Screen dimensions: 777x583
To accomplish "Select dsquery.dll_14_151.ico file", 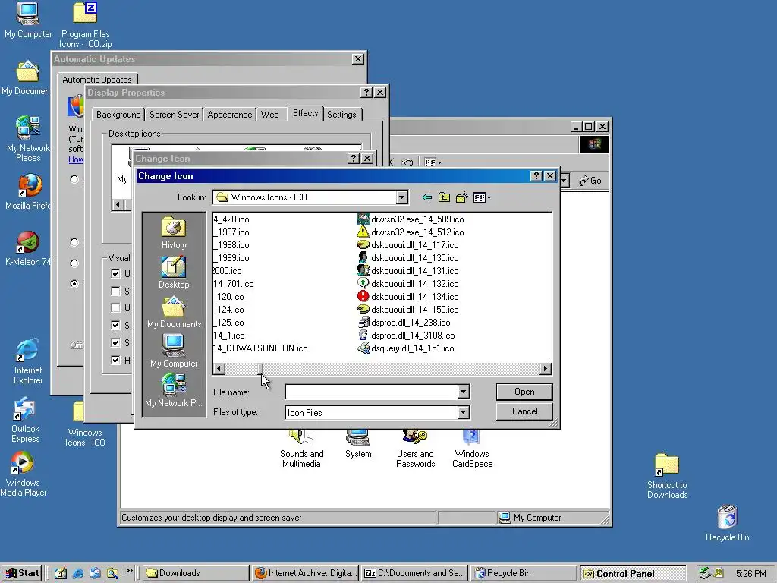I will tap(406, 348).
